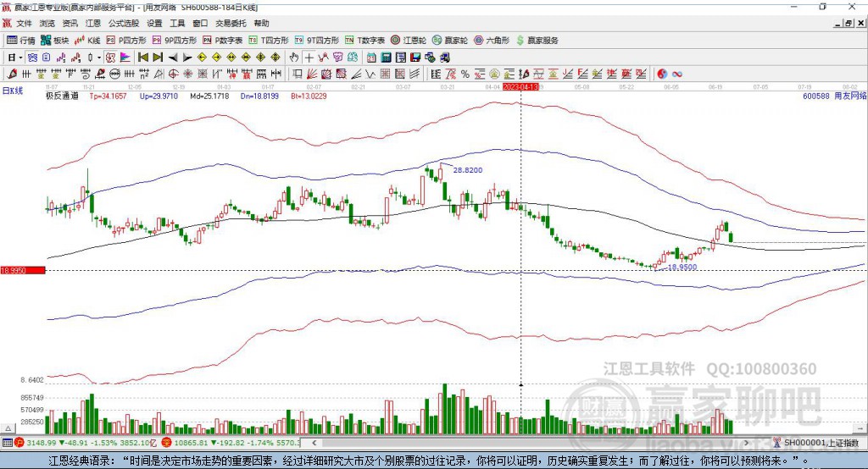Toggle the colored flag indicator button
Image resolution: width=868 pixels, height=469 pixels.
click(125, 58)
